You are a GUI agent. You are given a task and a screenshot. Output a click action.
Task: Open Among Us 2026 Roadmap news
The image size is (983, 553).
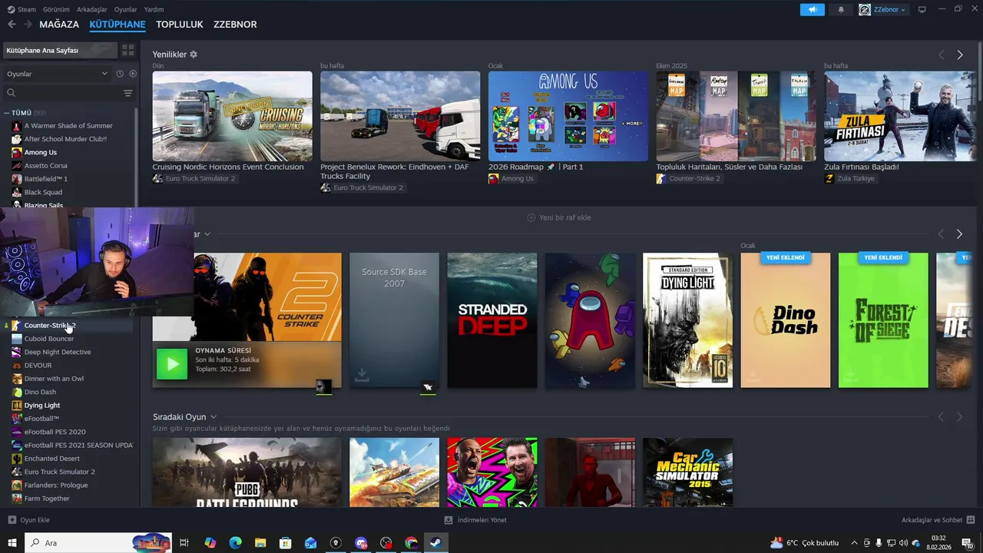568,116
